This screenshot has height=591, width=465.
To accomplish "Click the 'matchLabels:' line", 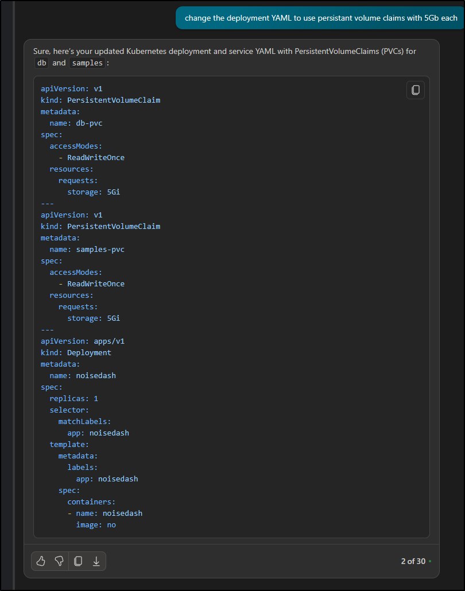I will tap(84, 422).
